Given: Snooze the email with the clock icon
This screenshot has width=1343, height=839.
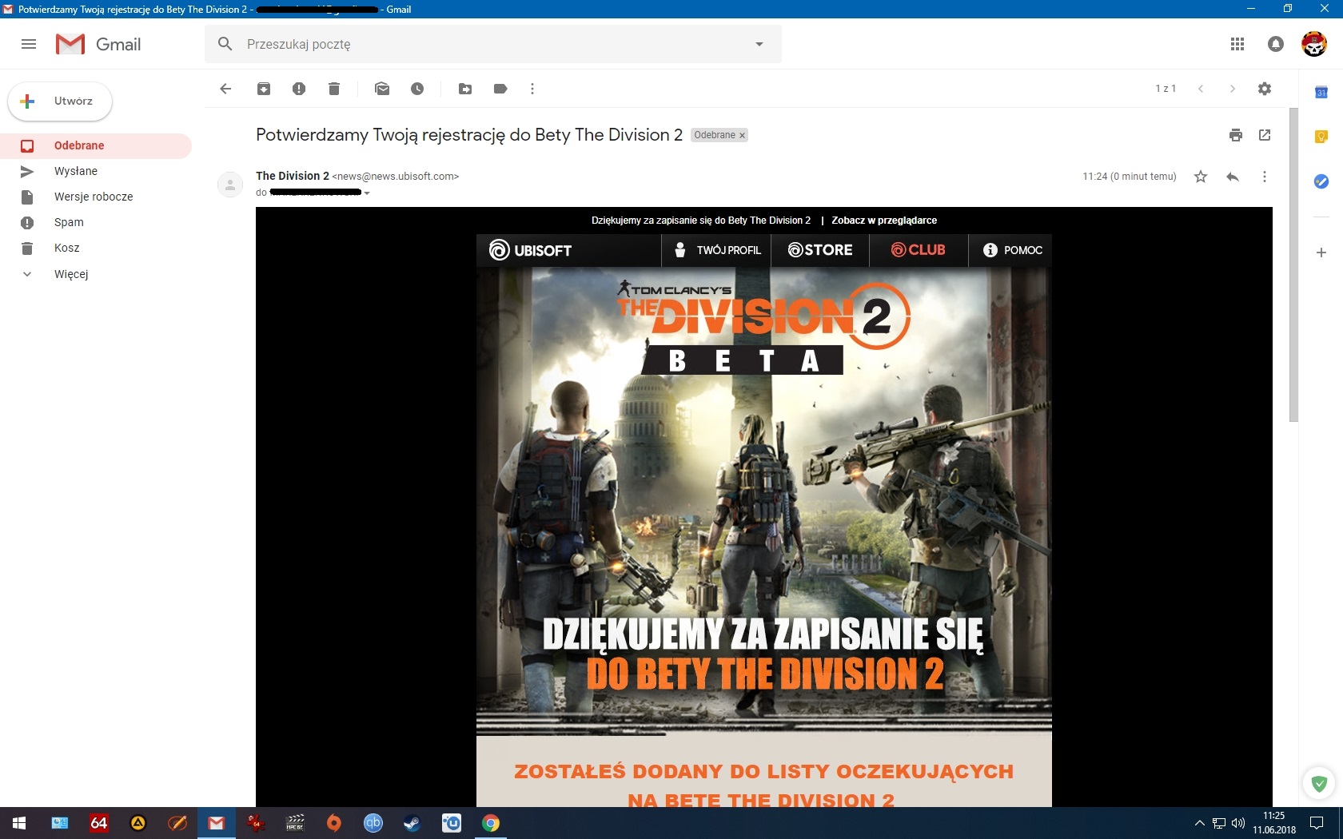Looking at the screenshot, I should click(417, 89).
